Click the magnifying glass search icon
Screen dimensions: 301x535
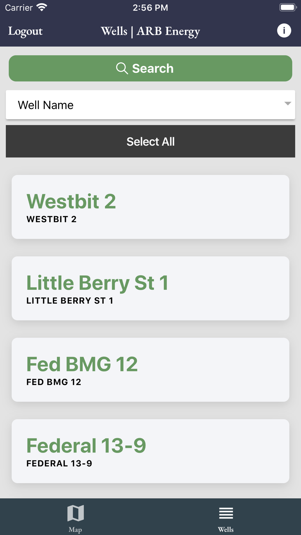coord(122,68)
